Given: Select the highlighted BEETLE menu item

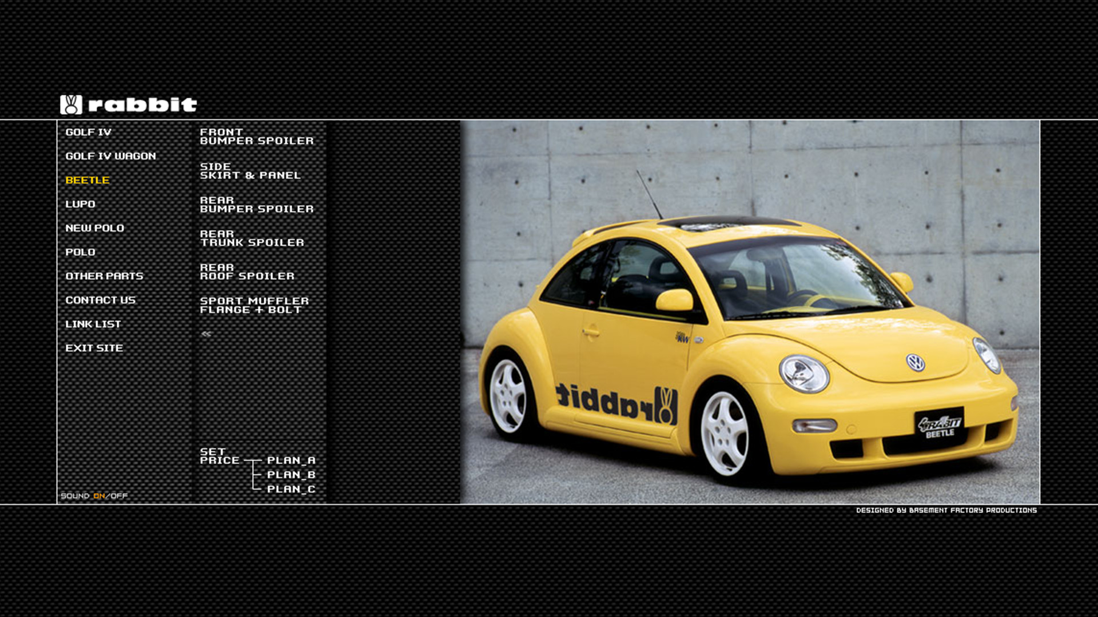Looking at the screenshot, I should coord(87,180).
